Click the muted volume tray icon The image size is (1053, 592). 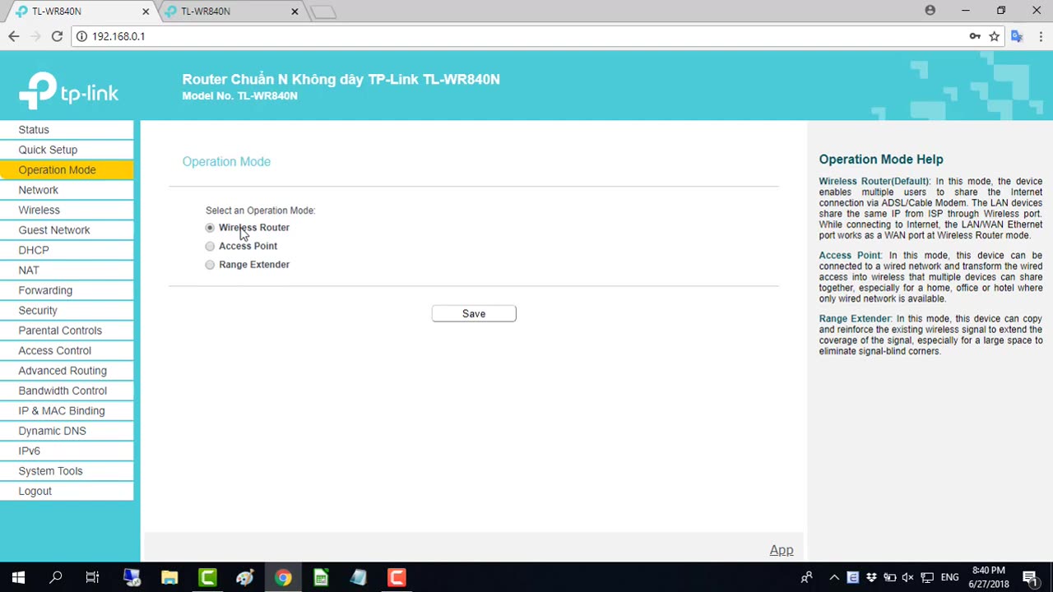tap(908, 577)
